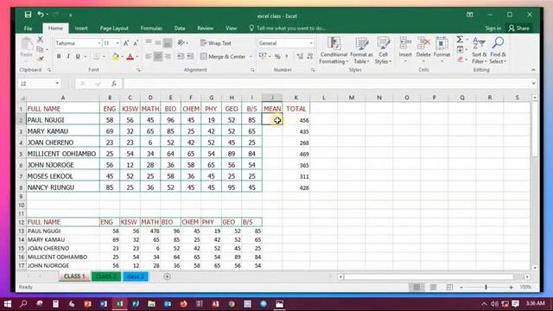Toggle Wrap Text
This screenshot has height=311, width=553.
[x=216, y=43]
